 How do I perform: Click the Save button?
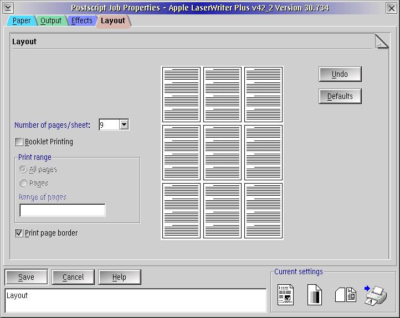[x=26, y=277]
